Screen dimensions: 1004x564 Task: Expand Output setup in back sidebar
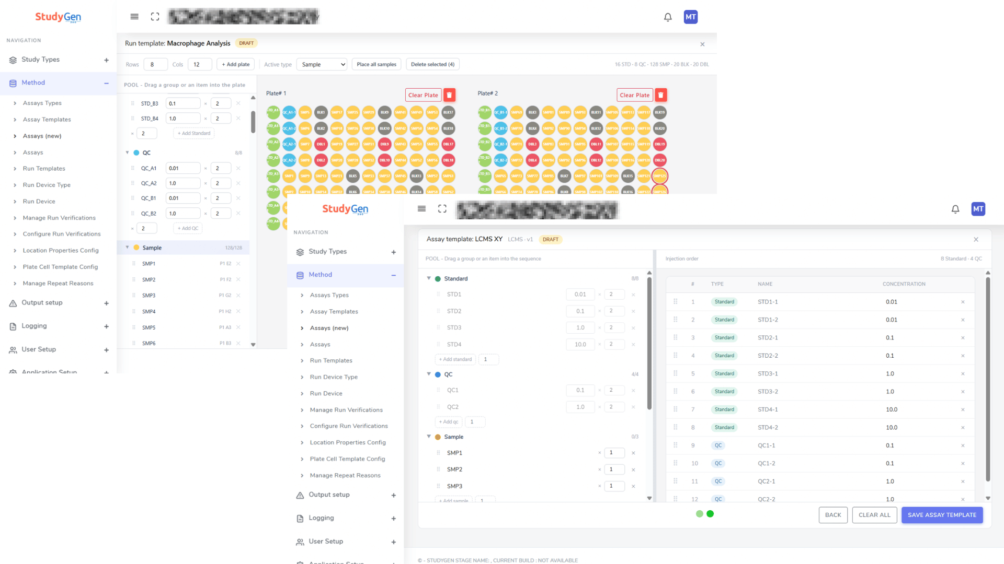click(x=107, y=303)
